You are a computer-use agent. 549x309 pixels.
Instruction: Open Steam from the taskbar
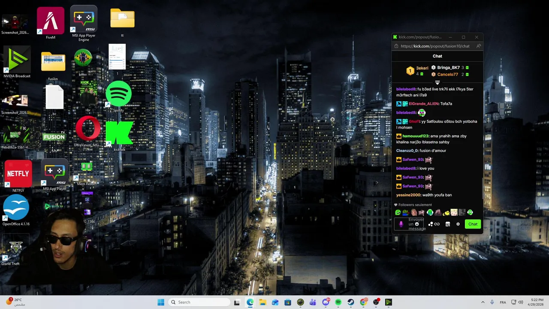[351, 302]
